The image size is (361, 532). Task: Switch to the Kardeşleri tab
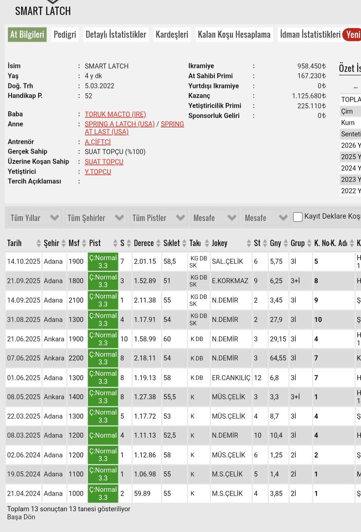point(172,35)
